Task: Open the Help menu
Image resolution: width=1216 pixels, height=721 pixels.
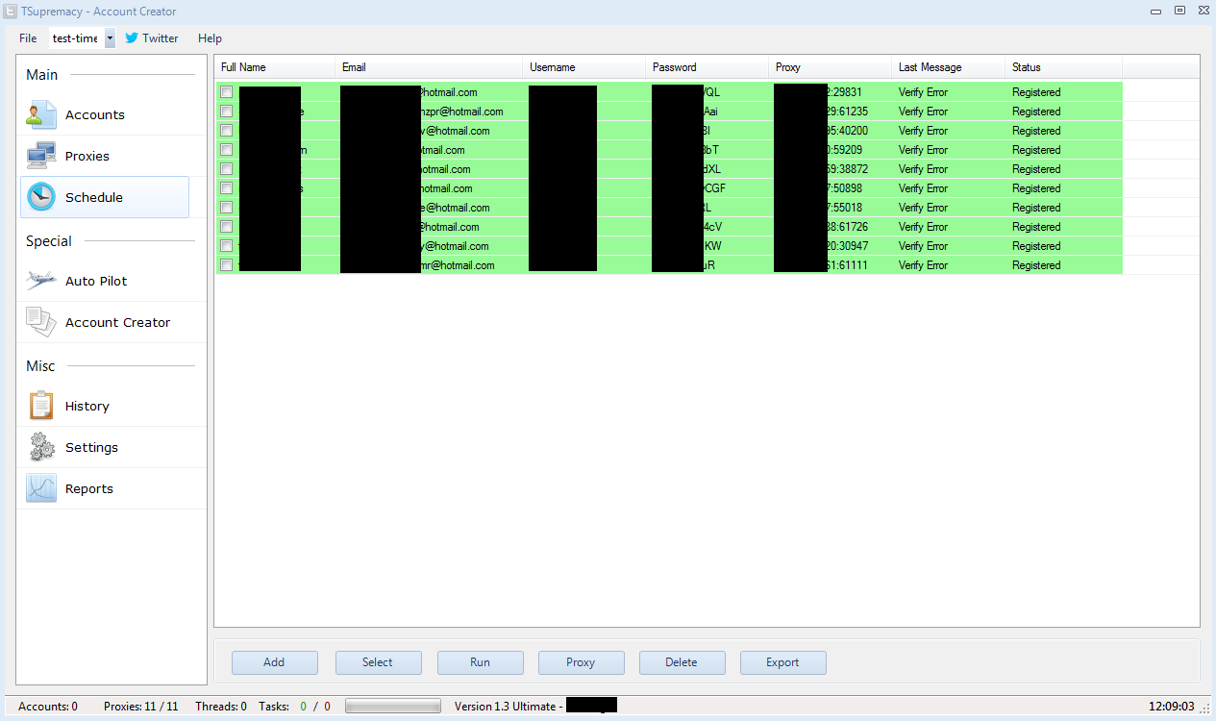Action: [210, 38]
